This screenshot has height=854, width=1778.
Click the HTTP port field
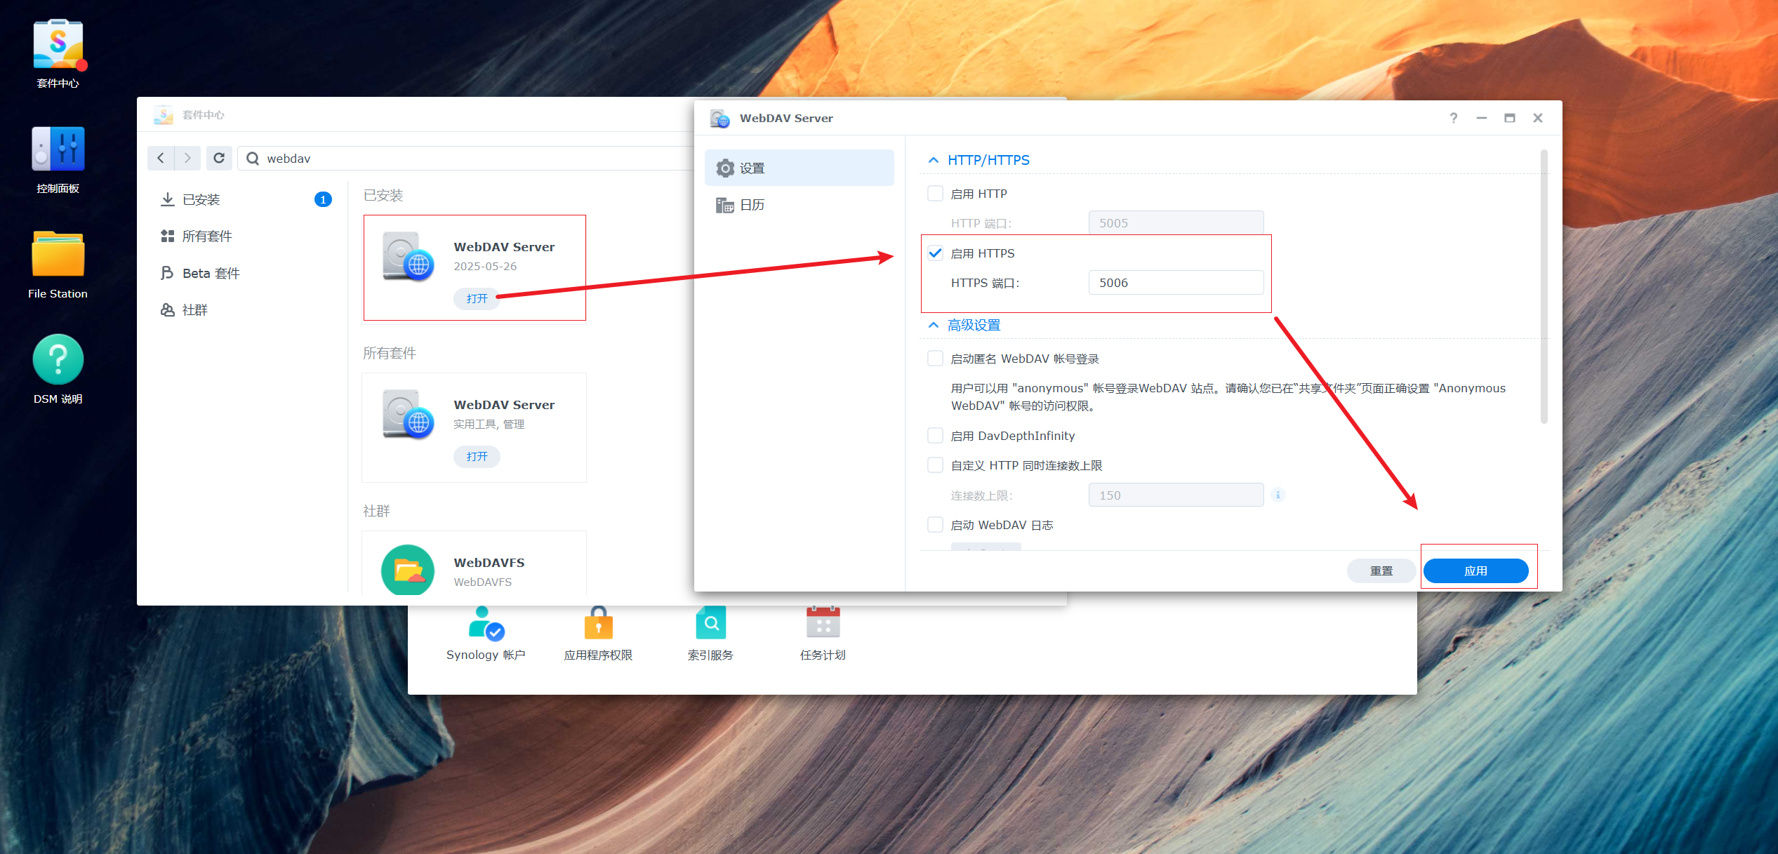coord(1176,223)
